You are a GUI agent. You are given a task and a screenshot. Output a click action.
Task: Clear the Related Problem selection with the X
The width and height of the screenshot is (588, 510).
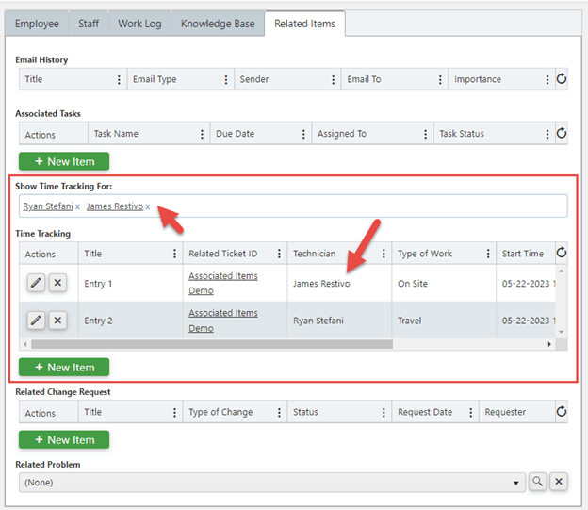pos(559,482)
